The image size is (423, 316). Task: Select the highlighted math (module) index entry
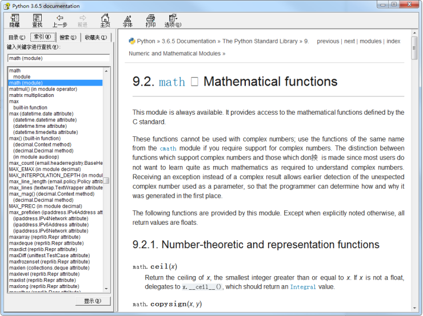pyautogui.click(x=55, y=83)
